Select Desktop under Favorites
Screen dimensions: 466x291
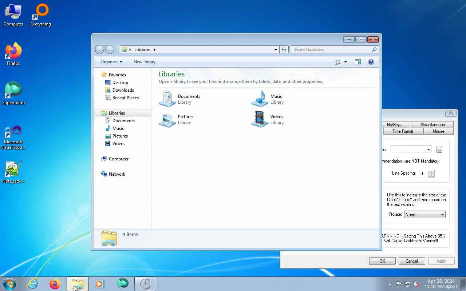tap(120, 83)
